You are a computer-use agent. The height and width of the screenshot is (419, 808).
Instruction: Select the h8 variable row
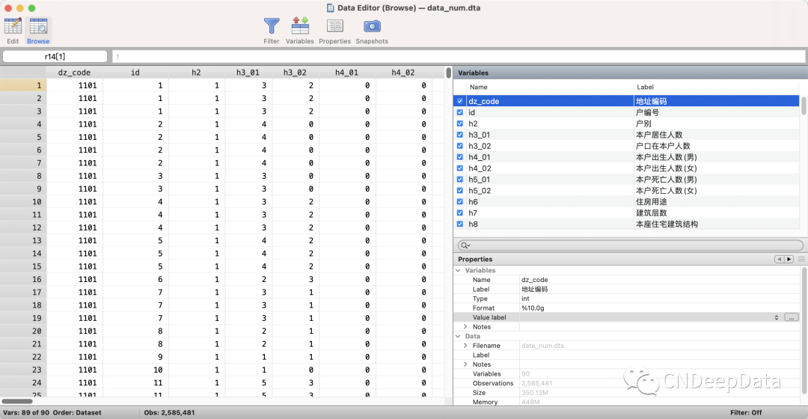[x=626, y=224]
